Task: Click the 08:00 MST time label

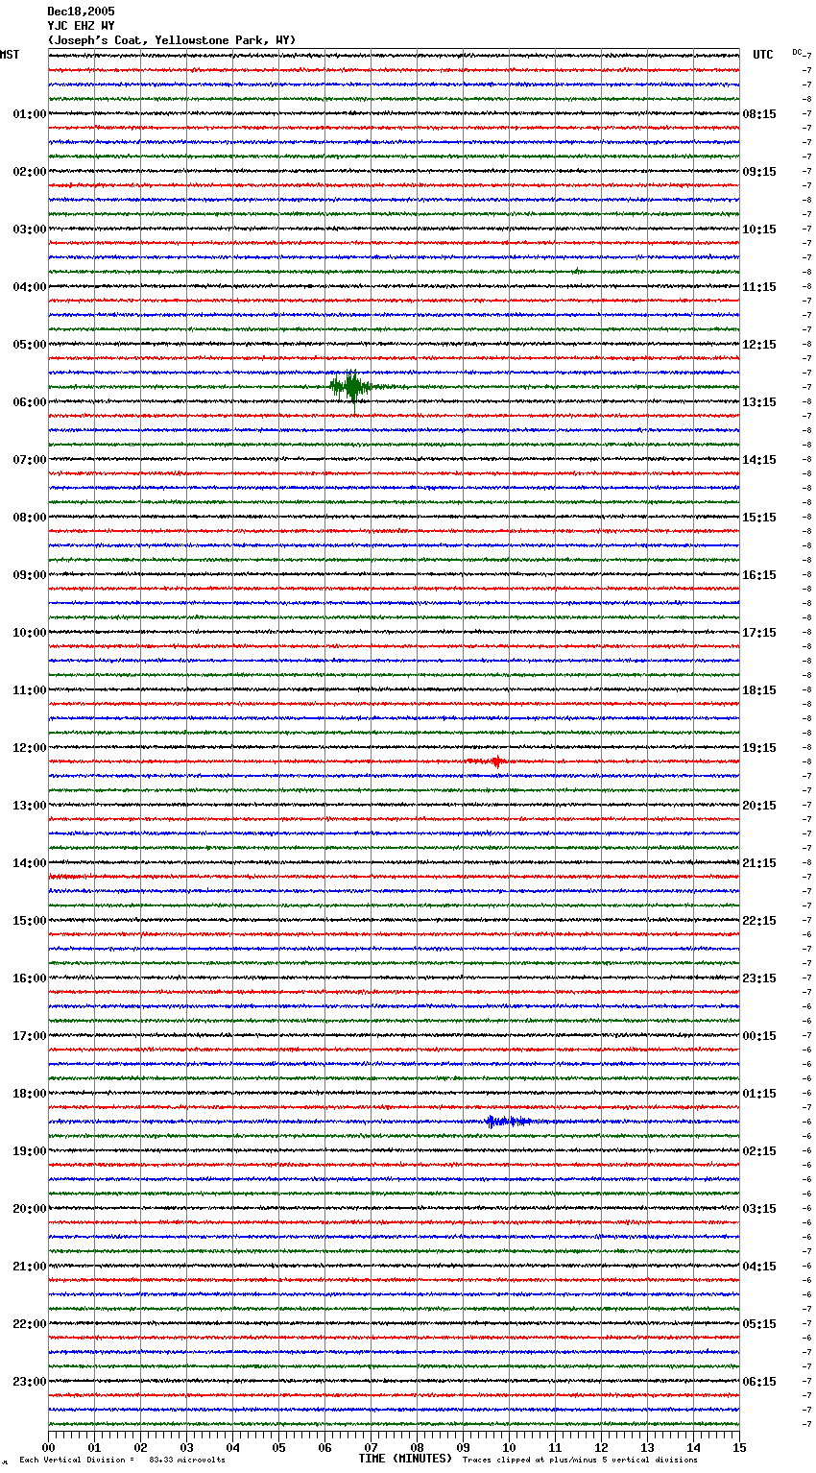Action: [30, 518]
